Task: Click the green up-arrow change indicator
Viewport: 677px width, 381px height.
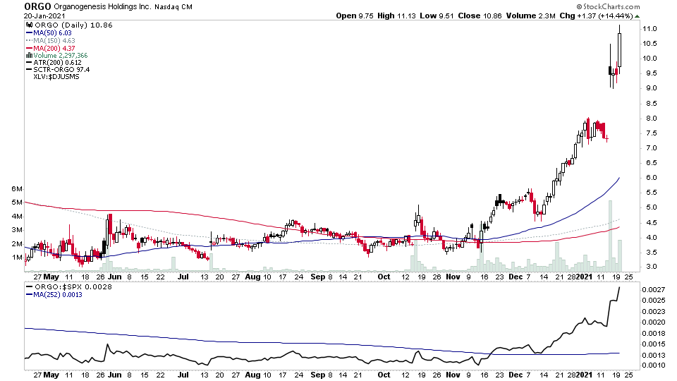Action: [x=638, y=16]
